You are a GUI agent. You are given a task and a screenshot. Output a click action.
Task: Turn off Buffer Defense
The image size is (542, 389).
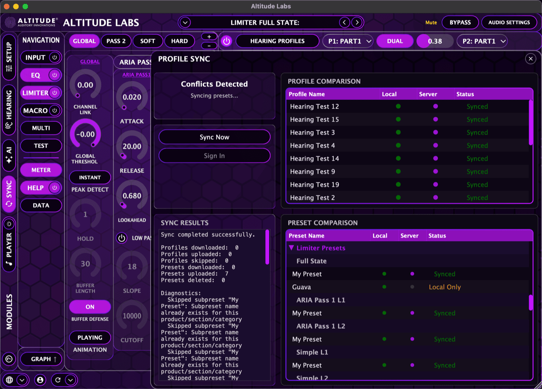tap(90, 307)
